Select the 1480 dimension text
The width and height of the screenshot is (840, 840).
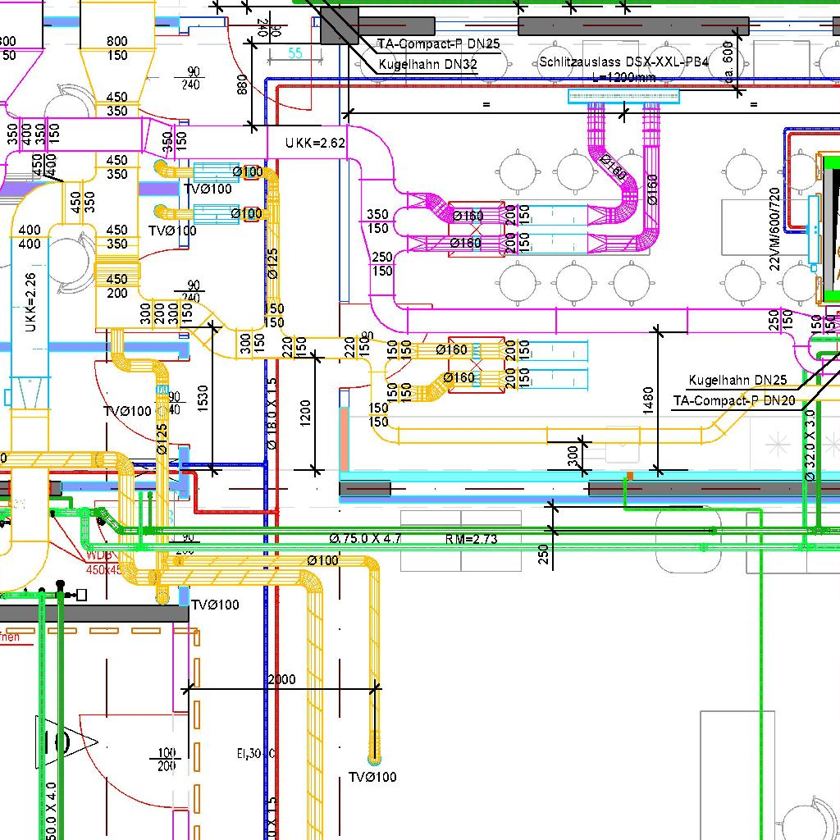(x=648, y=401)
